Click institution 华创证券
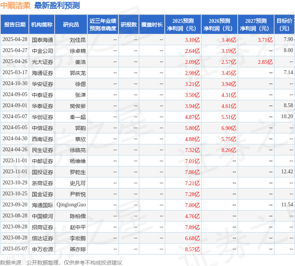This screenshot has height=266, width=295. point(43,117)
